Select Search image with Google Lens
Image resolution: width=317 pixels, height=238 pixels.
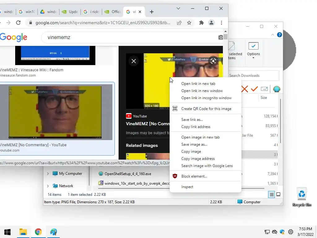[x=206, y=166]
